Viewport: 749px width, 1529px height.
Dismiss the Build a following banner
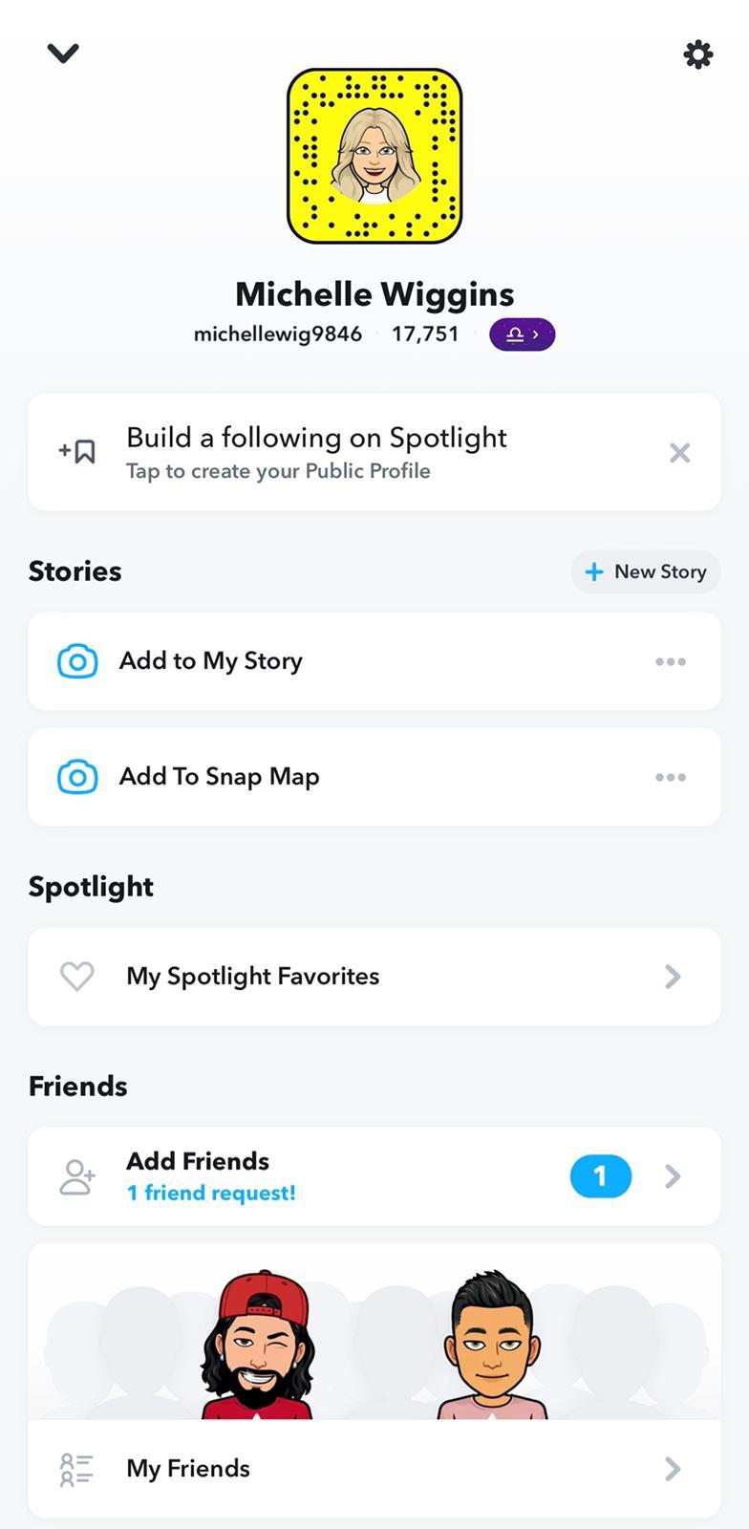679,452
